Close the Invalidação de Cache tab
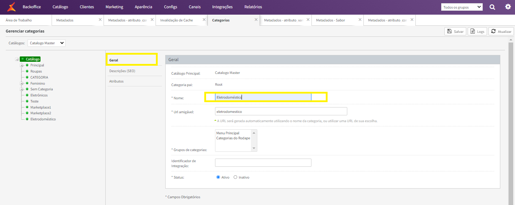Image resolution: width=515 pixels, height=205 pixels. [x=204, y=20]
